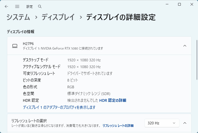Click リフレッシュ レートの選択 label

(x=29, y=121)
